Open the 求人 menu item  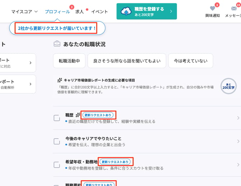click(79, 12)
